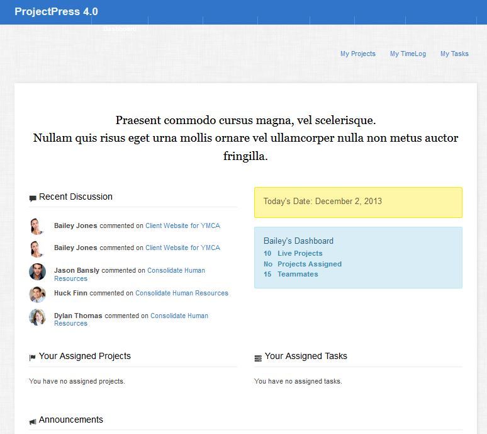The image size is (487, 434).
Task: Click the 'Praesent commodo cursus magna' headline
Action: [245, 120]
